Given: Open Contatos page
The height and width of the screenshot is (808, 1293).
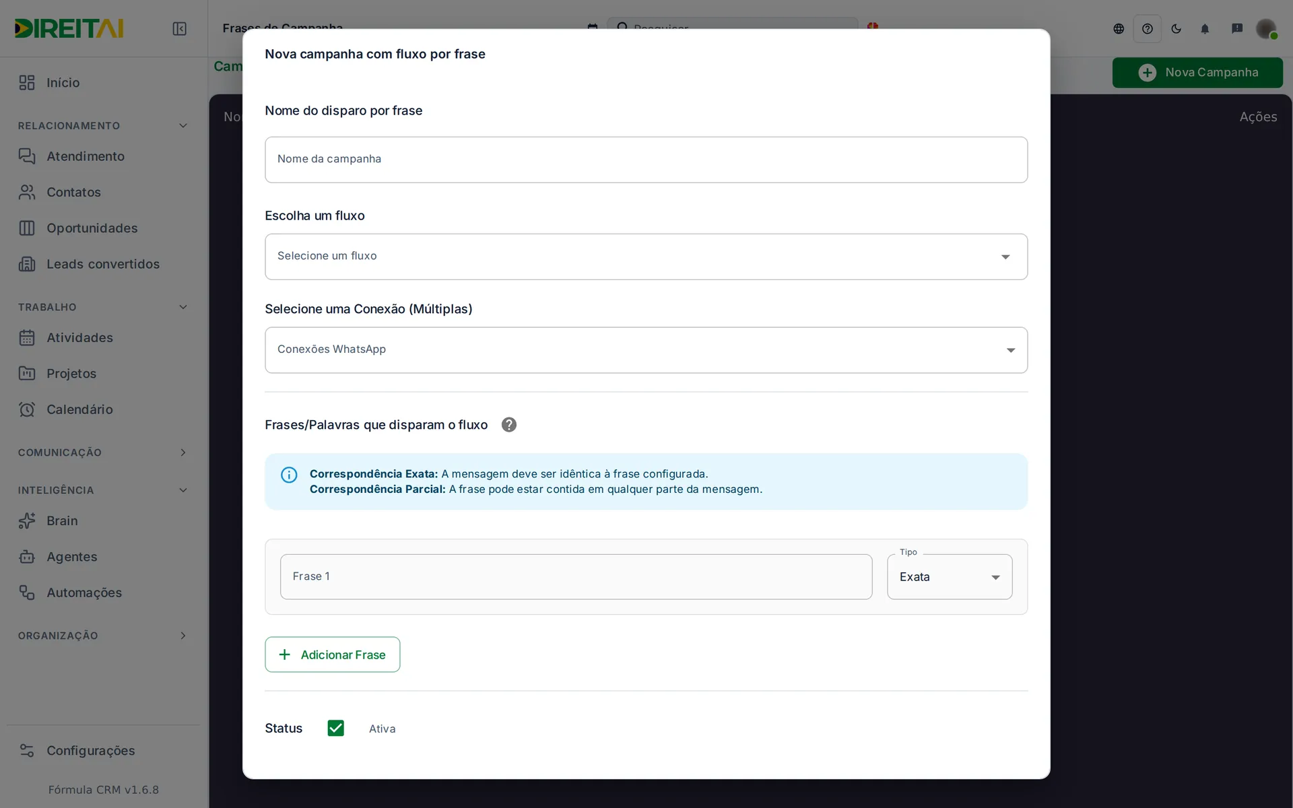Looking at the screenshot, I should click(103, 193).
